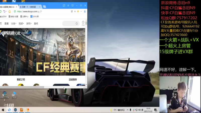Click the purple undo back arrow
This screenshot has height=113, width=201.
tap(4, 11)
